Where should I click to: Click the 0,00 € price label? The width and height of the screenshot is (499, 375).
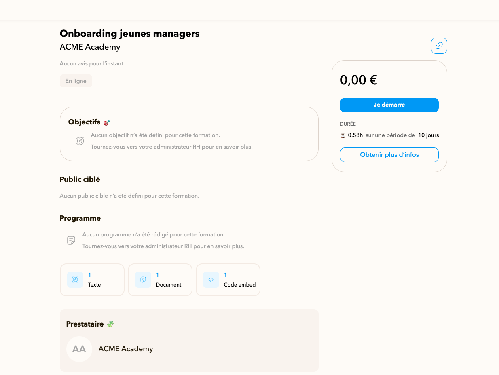coord(359,80)
